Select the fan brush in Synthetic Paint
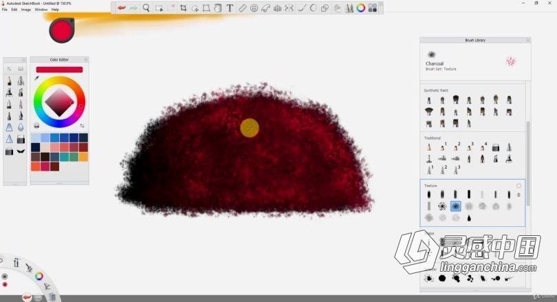557x302 pixels. [x=429, y=112]
